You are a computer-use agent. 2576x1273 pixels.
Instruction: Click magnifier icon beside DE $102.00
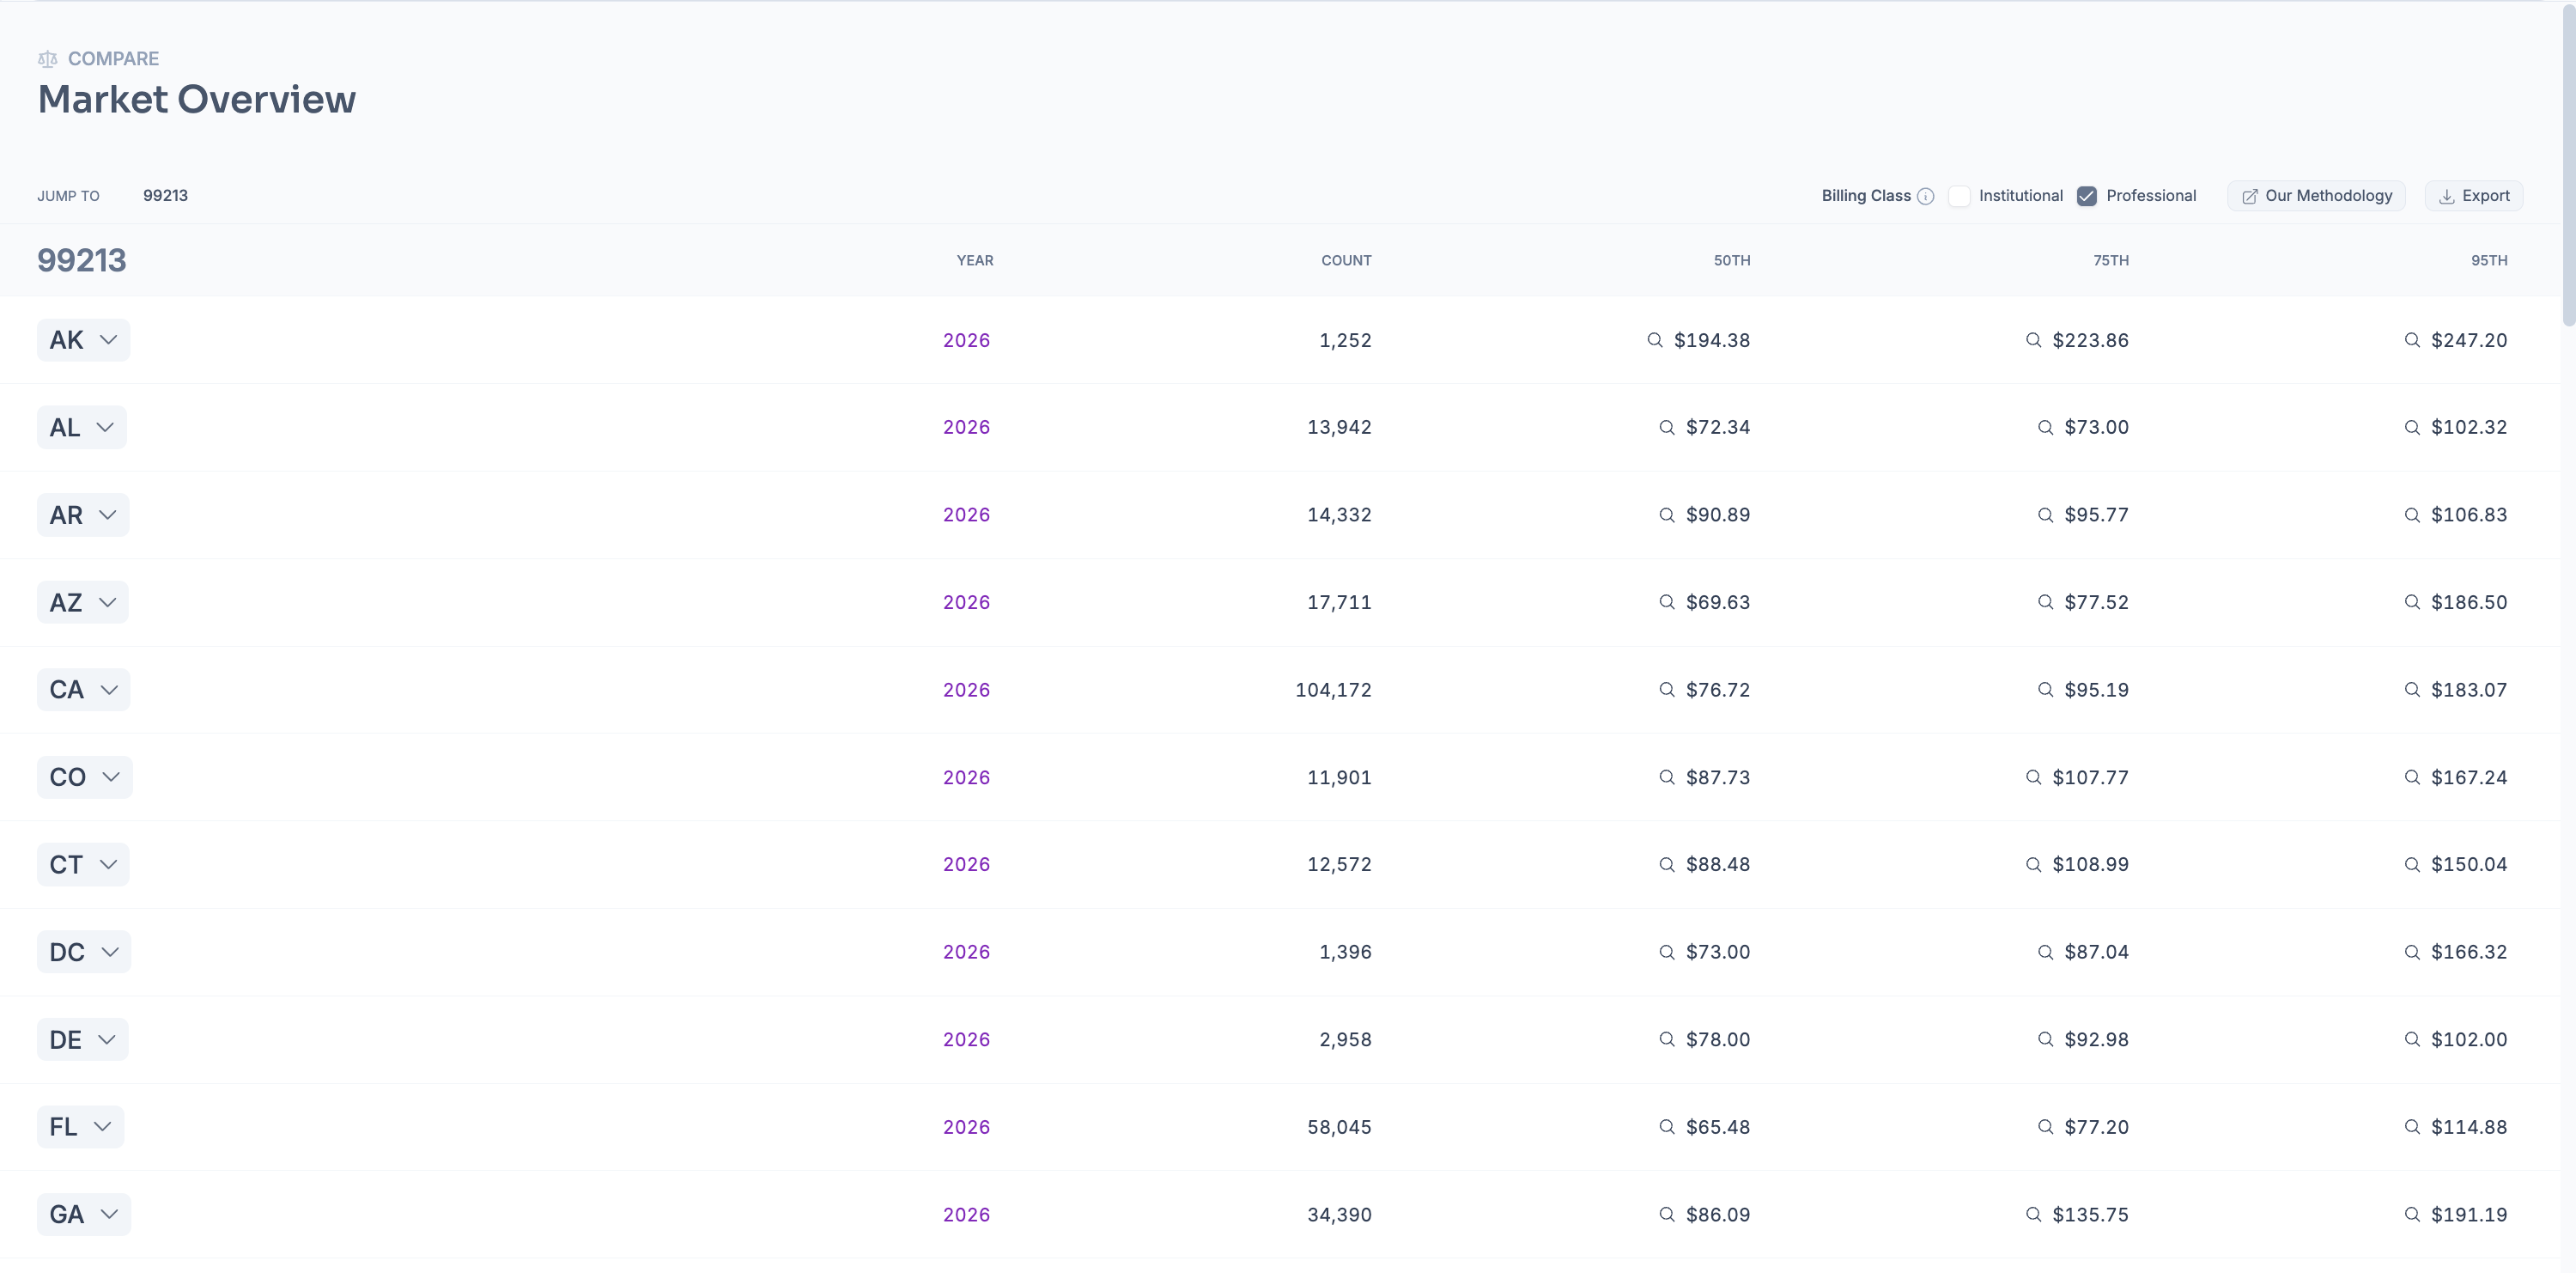click(2412, 1039)
